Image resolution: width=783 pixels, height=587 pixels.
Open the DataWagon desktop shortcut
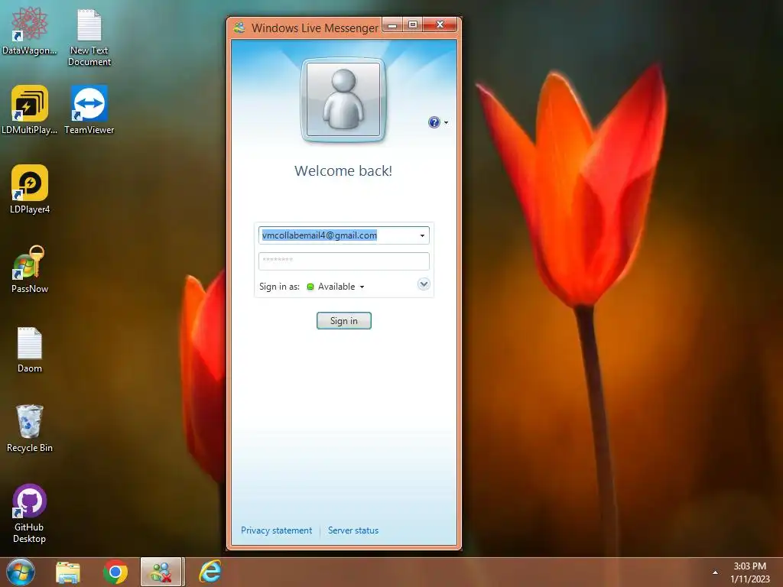click(x=30, y=30)
